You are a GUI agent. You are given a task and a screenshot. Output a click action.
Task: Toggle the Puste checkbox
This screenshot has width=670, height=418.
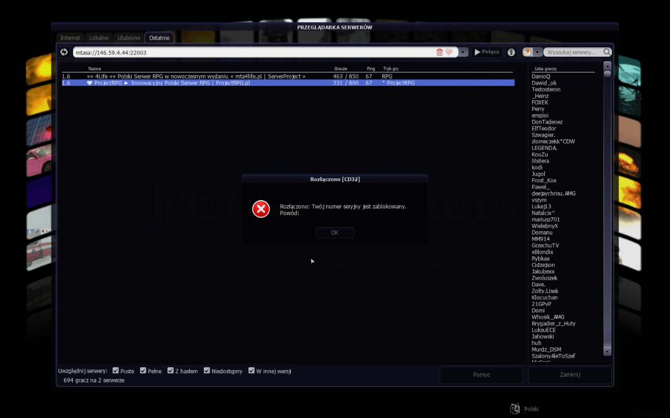pos(116,371)
